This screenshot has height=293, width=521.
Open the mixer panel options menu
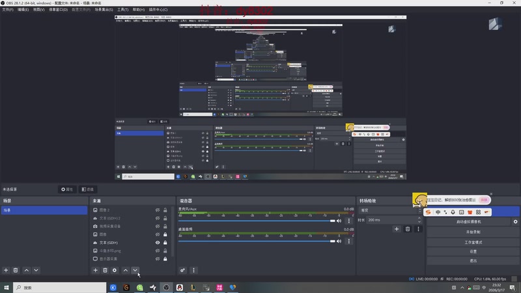pyautogui.click(x=193, y=270)
